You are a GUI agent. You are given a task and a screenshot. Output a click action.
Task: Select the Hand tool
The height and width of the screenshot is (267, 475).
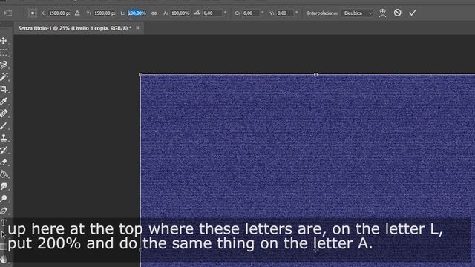coord(4,259)
